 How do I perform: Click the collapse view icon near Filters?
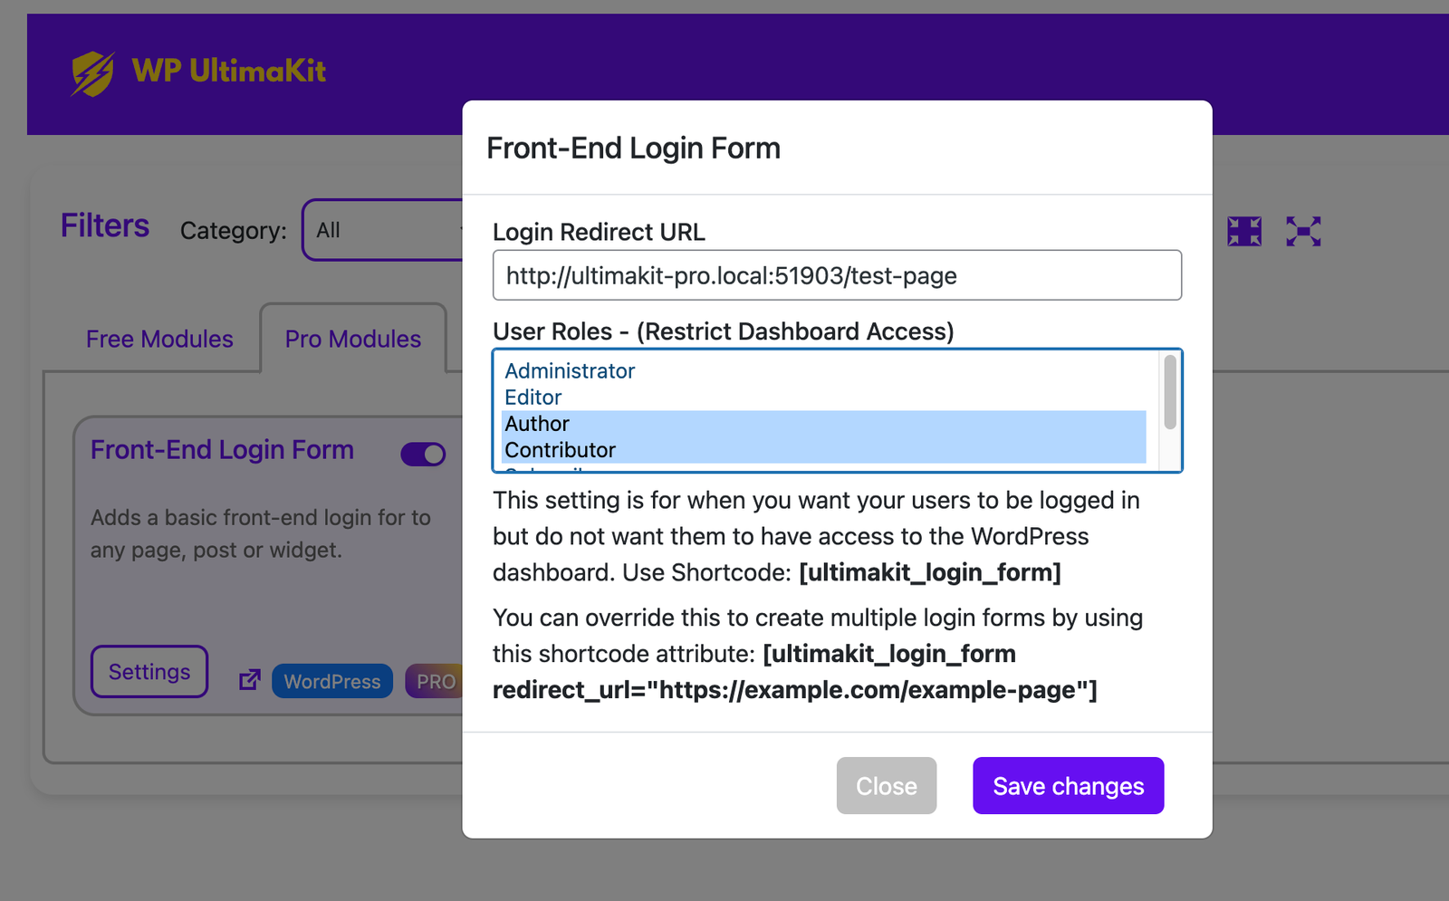(x=1243, y=231)
